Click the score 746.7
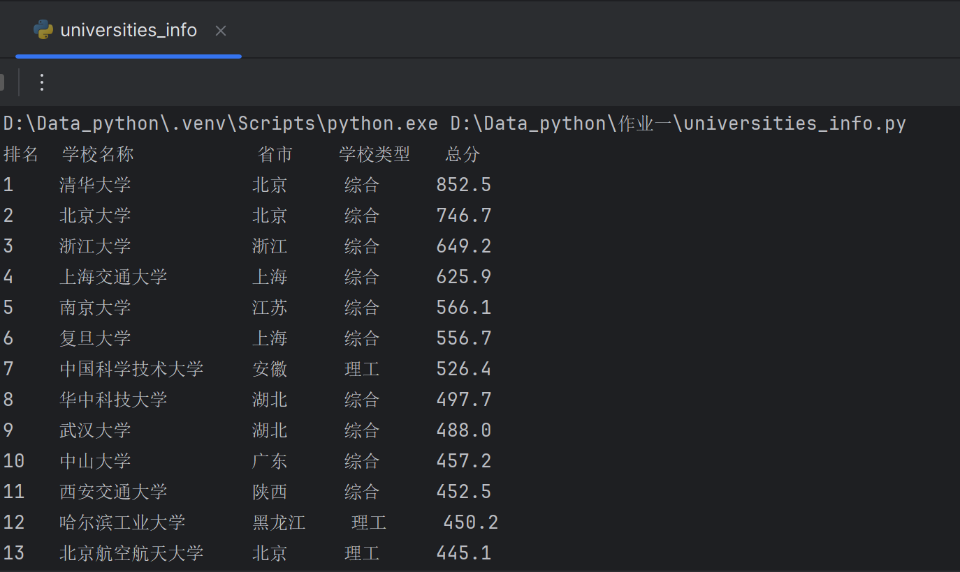960x572 pixels. tap(464, 216)
